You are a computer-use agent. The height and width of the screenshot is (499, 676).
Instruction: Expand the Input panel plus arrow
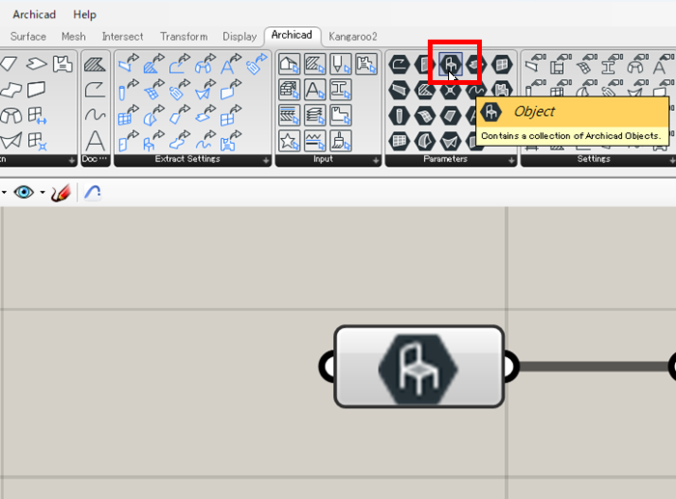click(x=376, y=160)
